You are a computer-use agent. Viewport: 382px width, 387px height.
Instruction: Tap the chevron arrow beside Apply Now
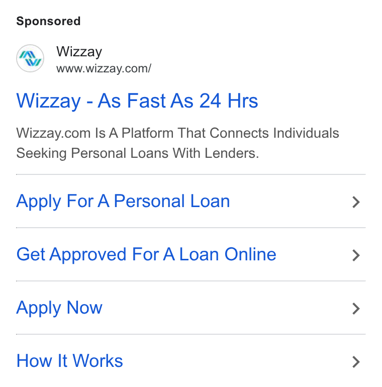[356, 309]
